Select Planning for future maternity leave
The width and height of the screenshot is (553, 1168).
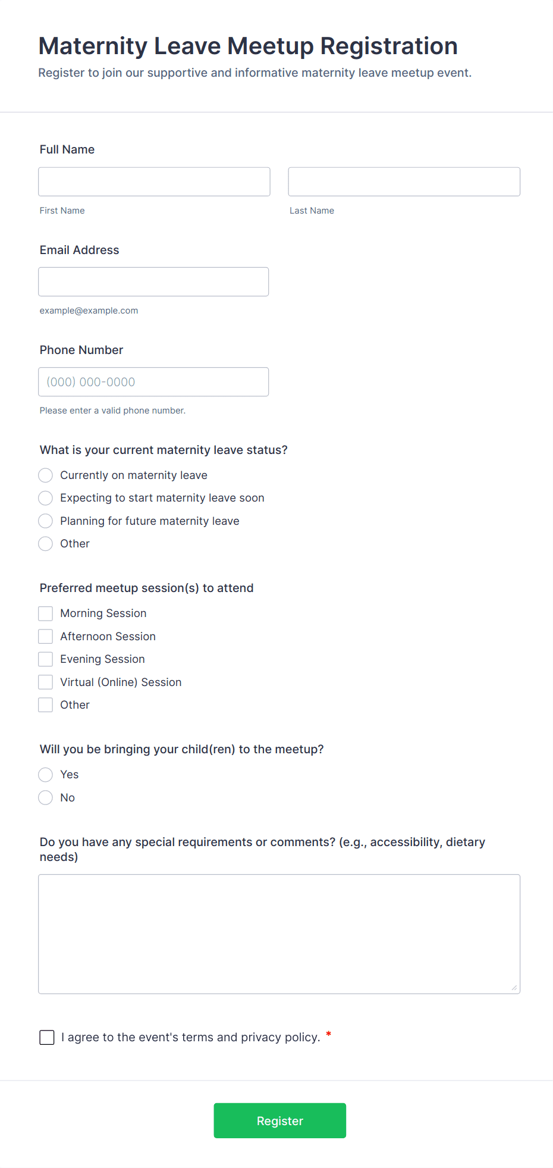[46, 521]
